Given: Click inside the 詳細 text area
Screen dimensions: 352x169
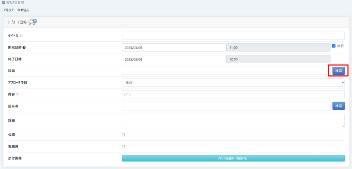Looking at the screenshot, I should click(x=233, y=120).
